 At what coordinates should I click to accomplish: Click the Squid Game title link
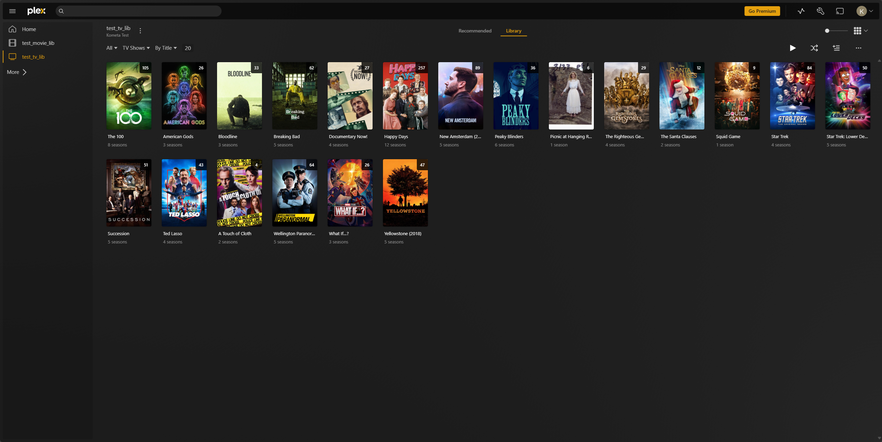pos(728,137)
